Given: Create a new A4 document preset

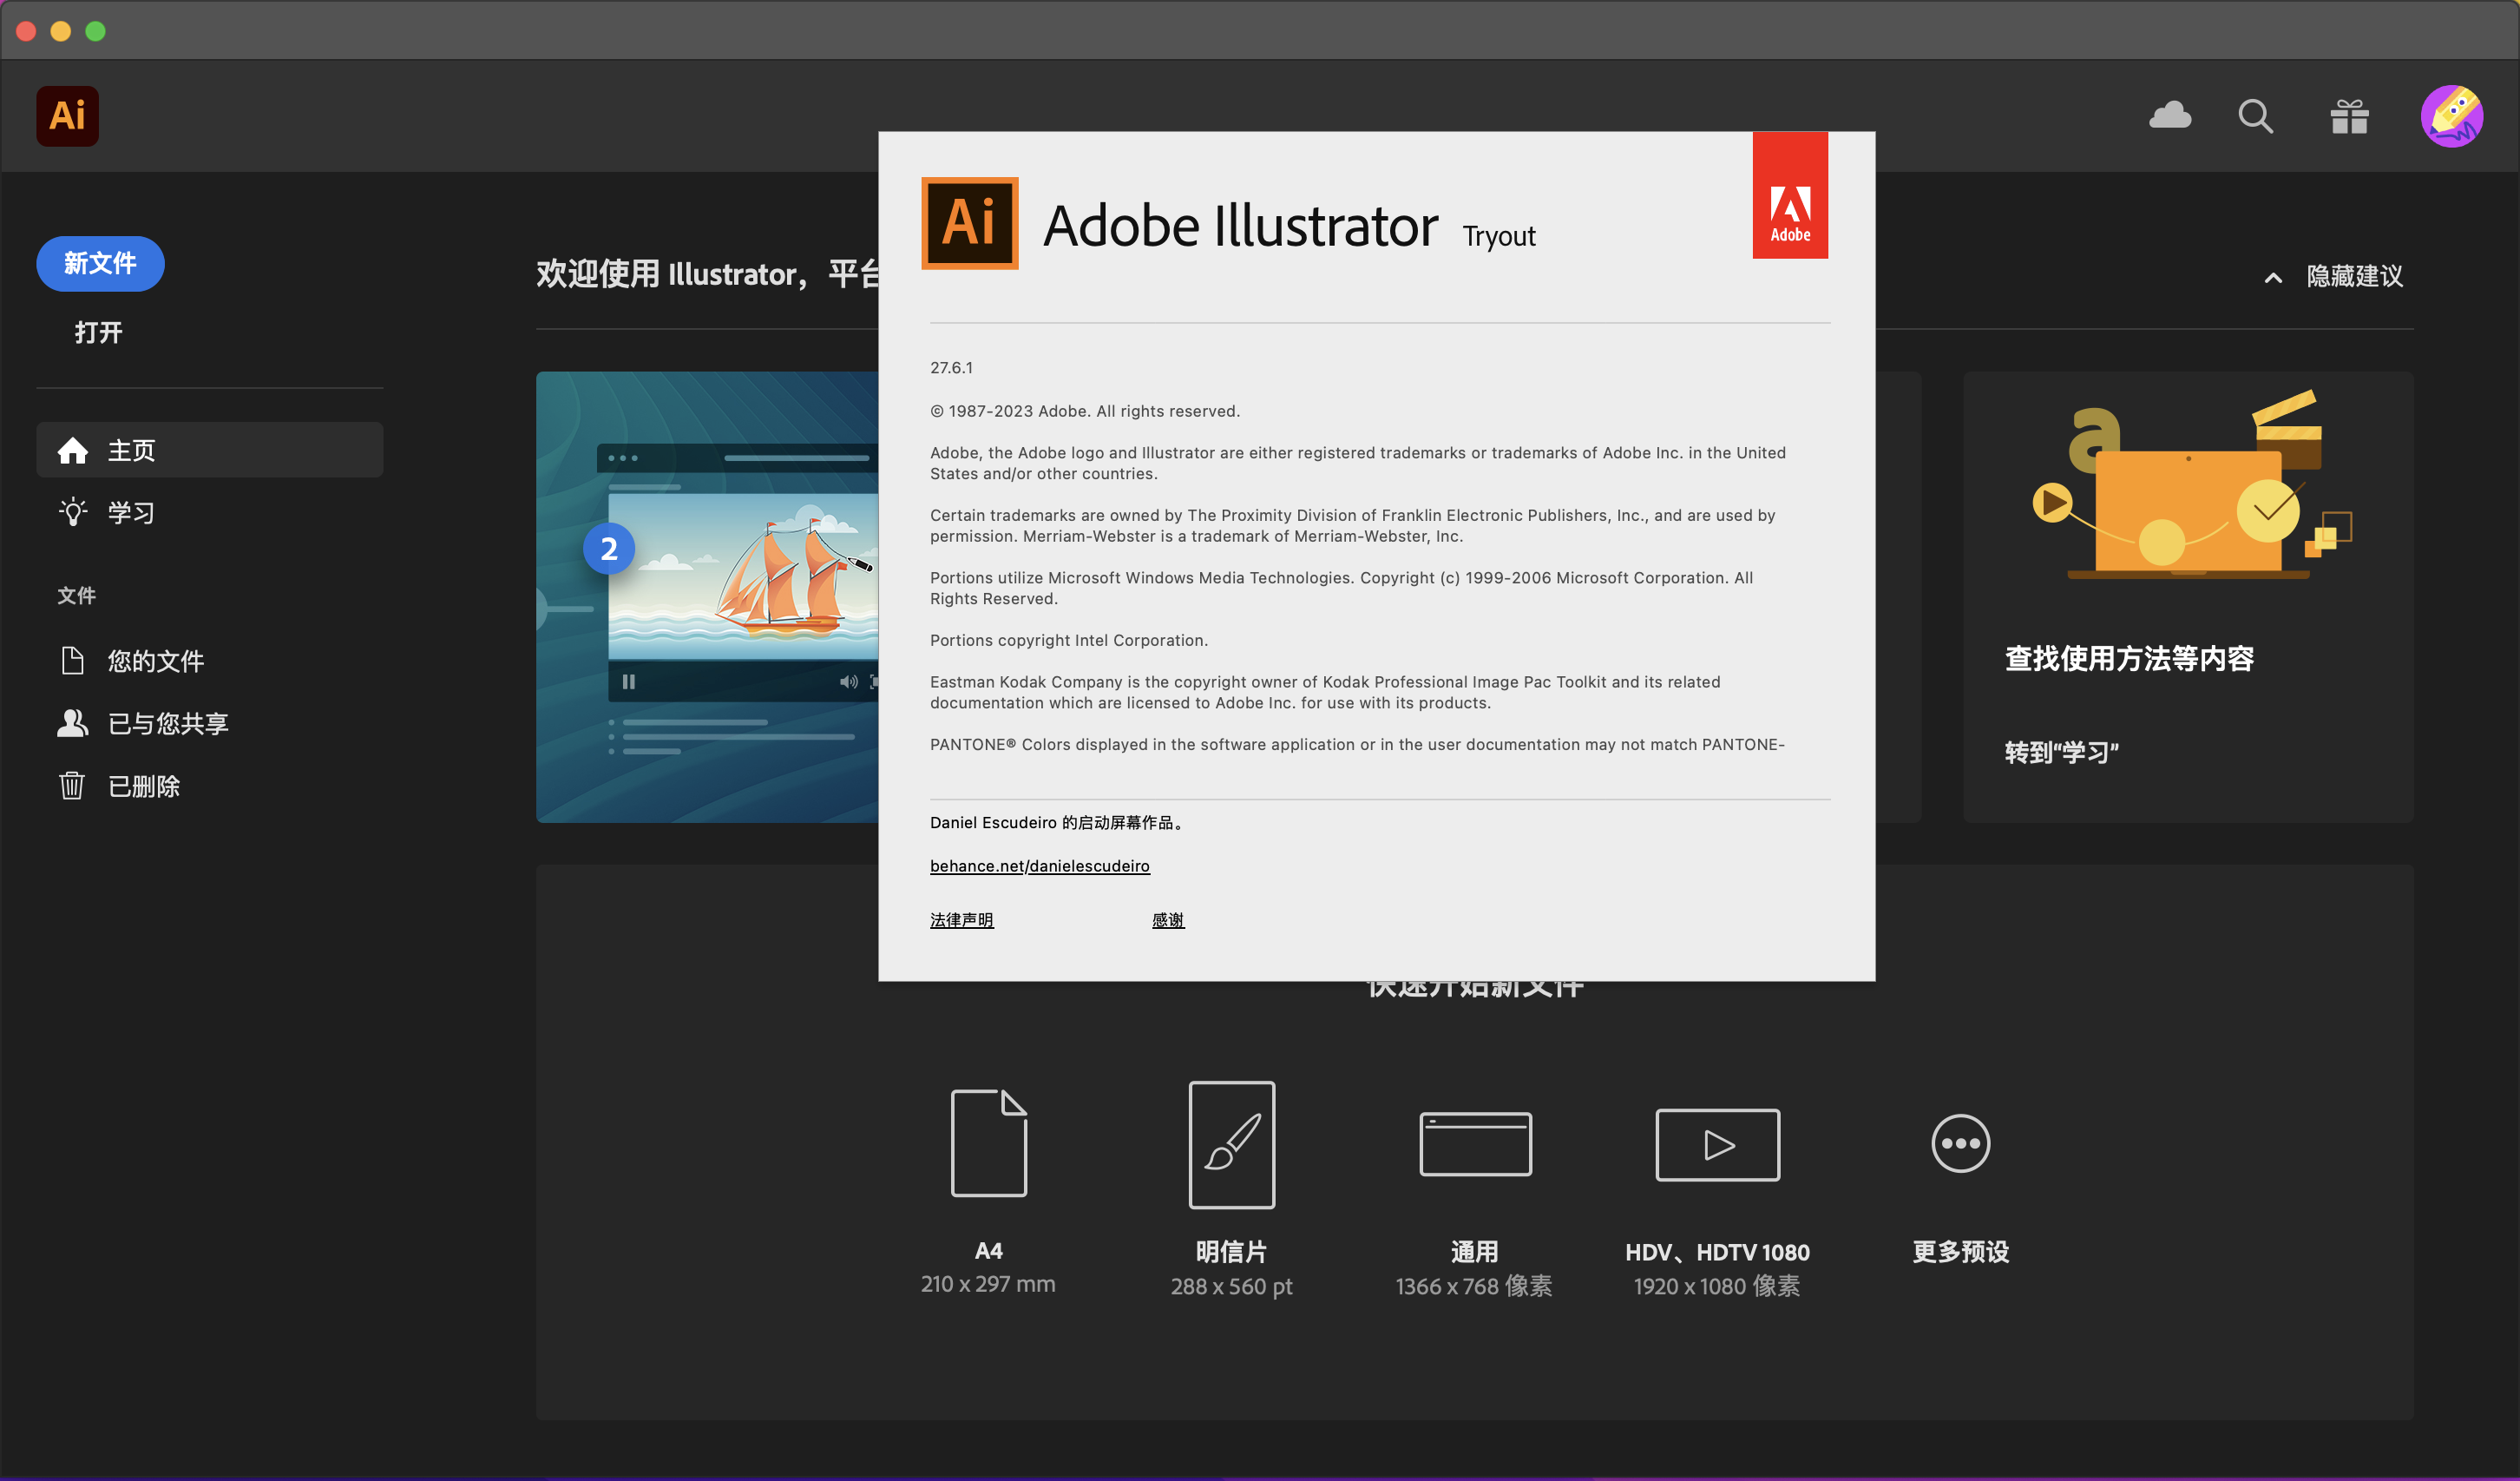Looking at the screenshot, I should tap(988, 1144).
